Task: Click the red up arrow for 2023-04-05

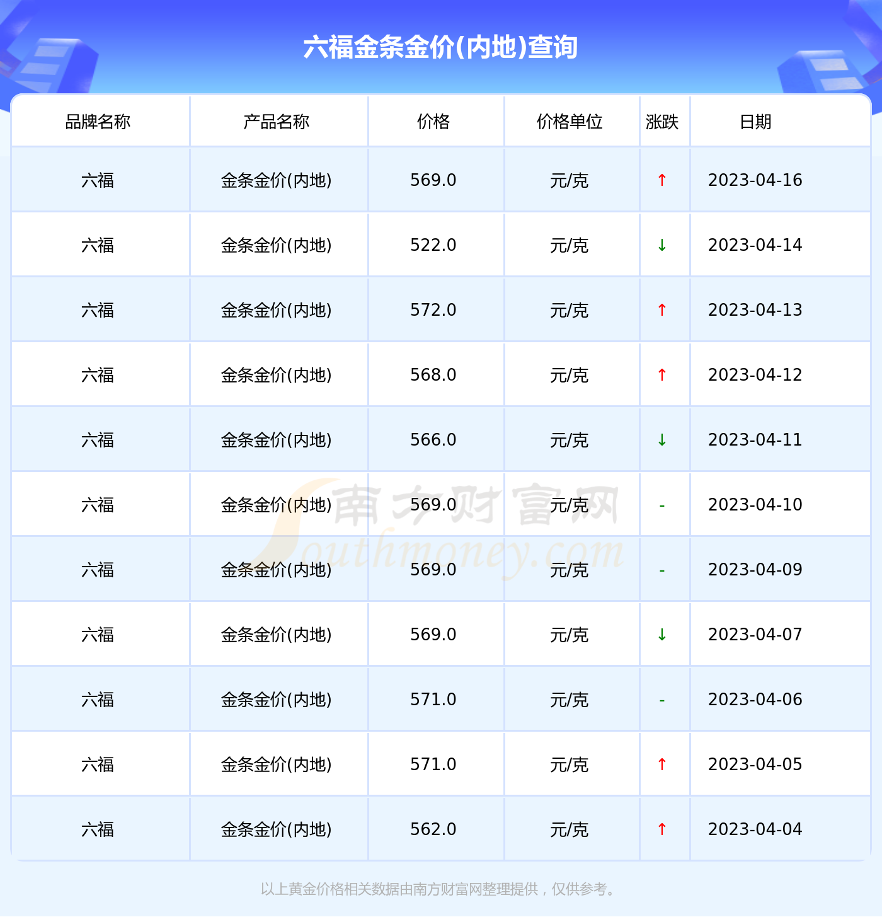Action: tap(661, 764)
